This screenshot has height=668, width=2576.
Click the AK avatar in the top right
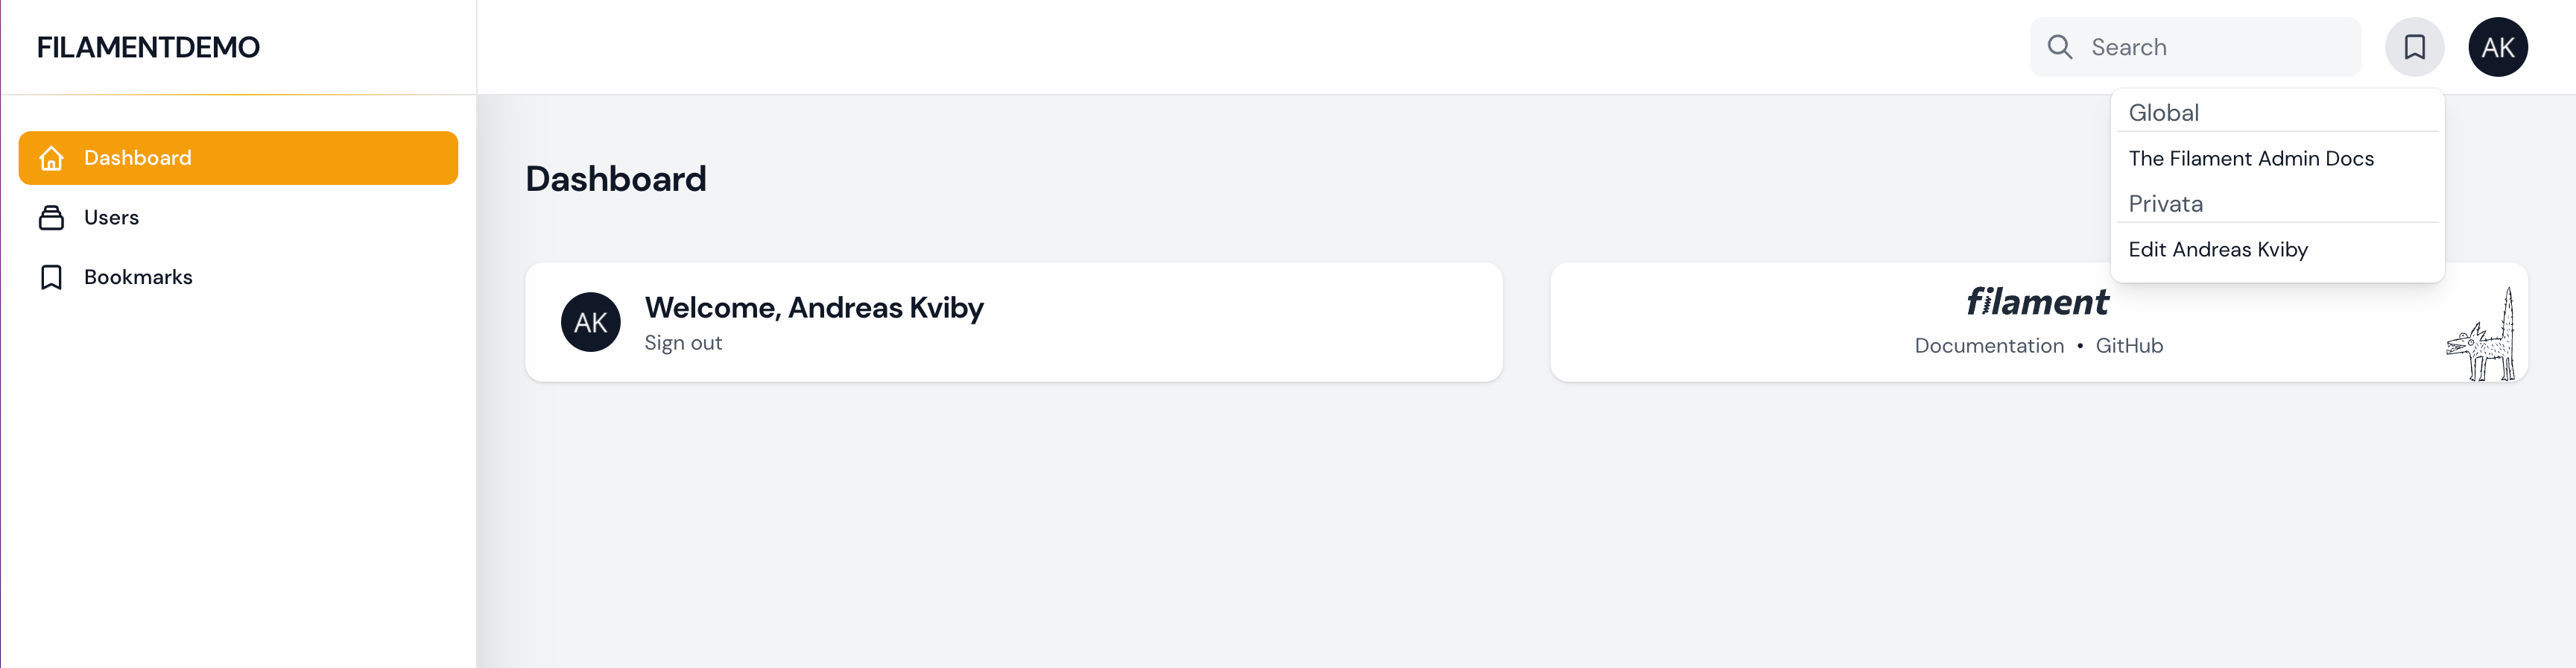click(x=2498, y=46)
